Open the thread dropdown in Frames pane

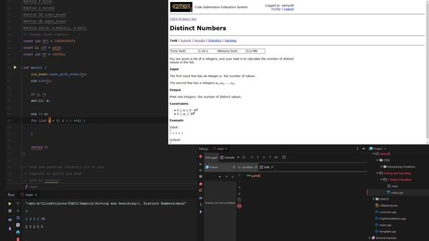point(220,177)
